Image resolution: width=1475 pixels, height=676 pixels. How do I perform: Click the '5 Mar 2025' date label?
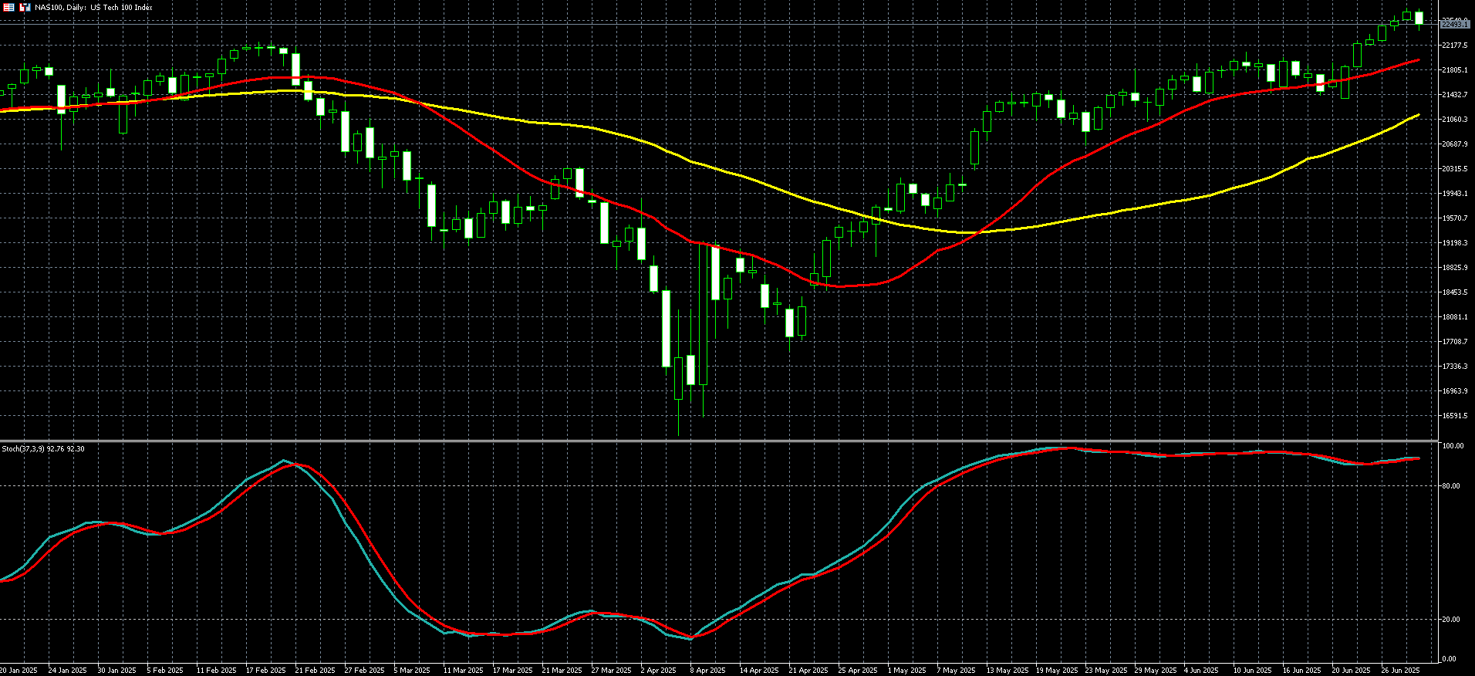tap(412, 671)
